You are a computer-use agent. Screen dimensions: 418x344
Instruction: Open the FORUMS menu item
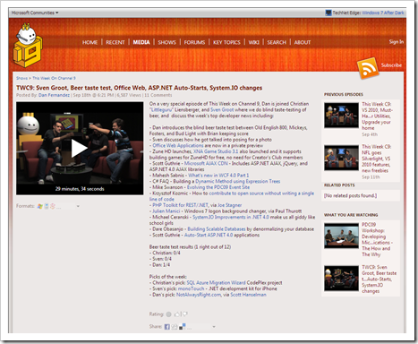coord(194,42)
